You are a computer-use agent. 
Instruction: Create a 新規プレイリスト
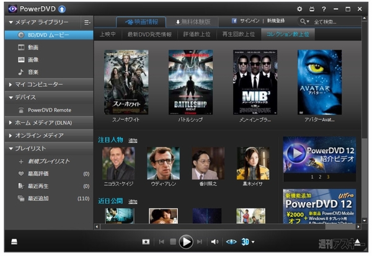click(x=49, y=161)
